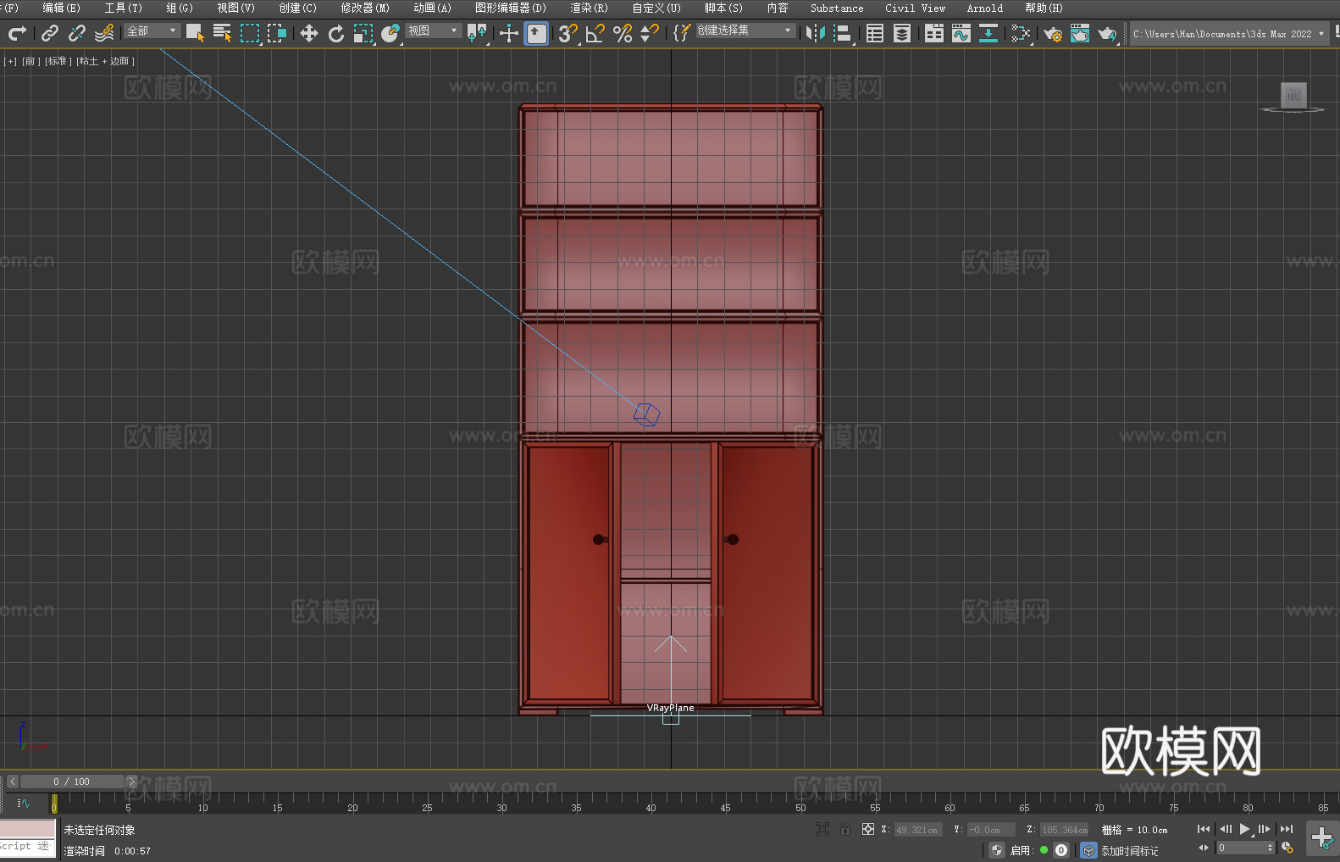Step time slider back with left arrow
The height and width of the screenshot is (862, 1340).
click(x=13, y=781)
